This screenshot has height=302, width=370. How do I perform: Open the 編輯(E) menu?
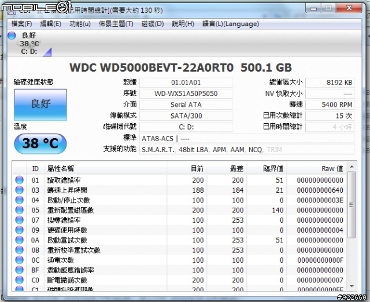(51, 24)
